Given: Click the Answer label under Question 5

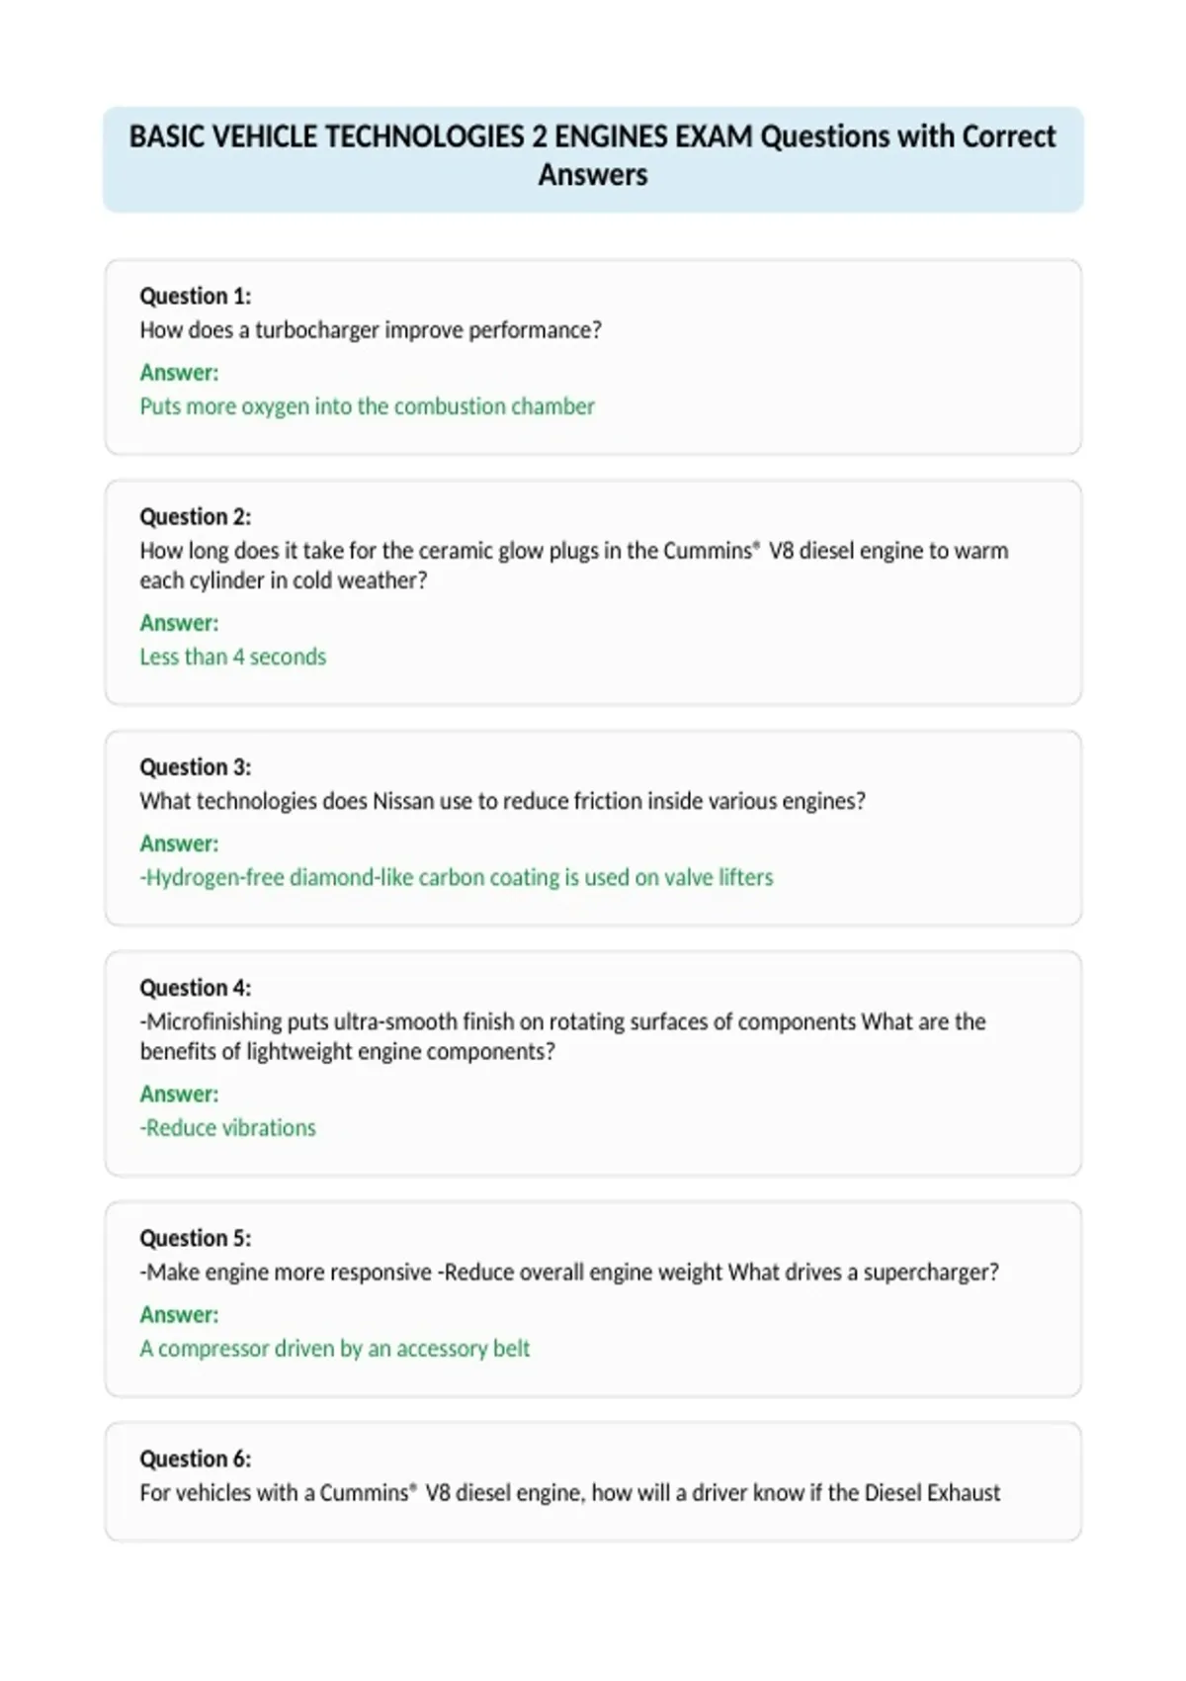Looking at the screenshot, I should click(179, 1314).
